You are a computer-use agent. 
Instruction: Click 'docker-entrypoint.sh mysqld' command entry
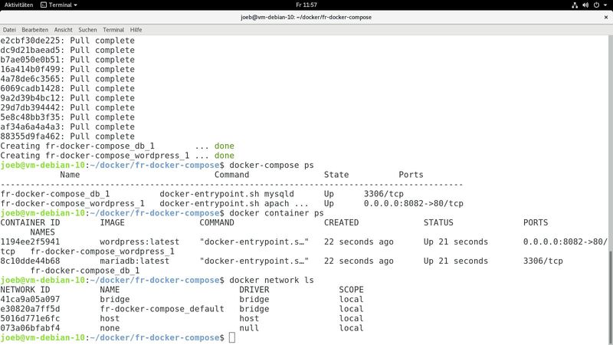pyautogui.click(x=227, y=194)
